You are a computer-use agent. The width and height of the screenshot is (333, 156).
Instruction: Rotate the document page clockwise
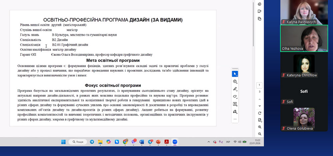pyautogui.click(x=259, y=113)
